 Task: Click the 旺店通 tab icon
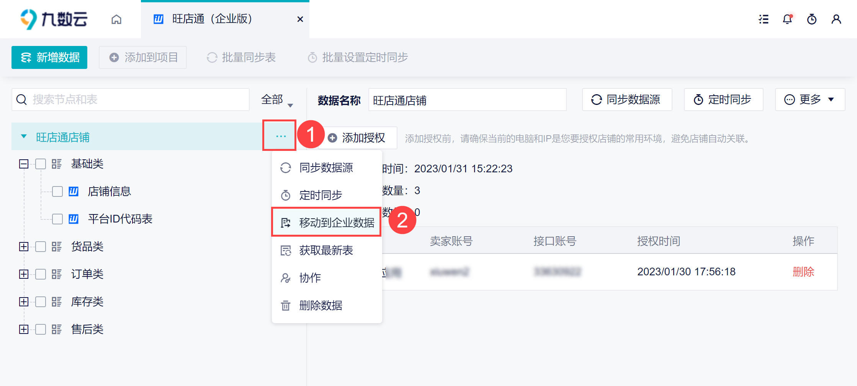(x=159, y=19)
